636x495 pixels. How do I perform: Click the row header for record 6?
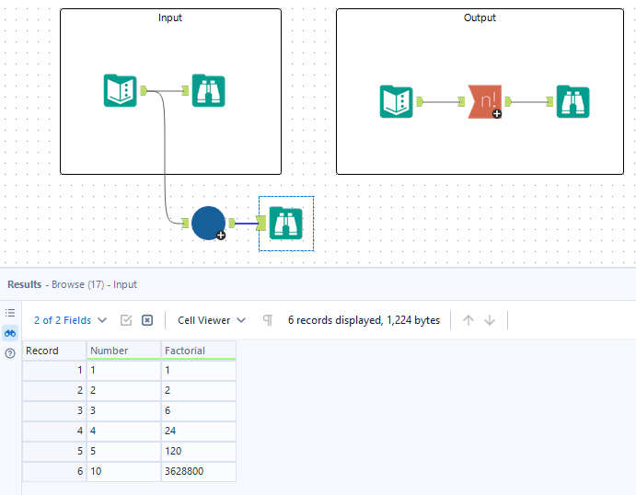(x=54, y=471)
